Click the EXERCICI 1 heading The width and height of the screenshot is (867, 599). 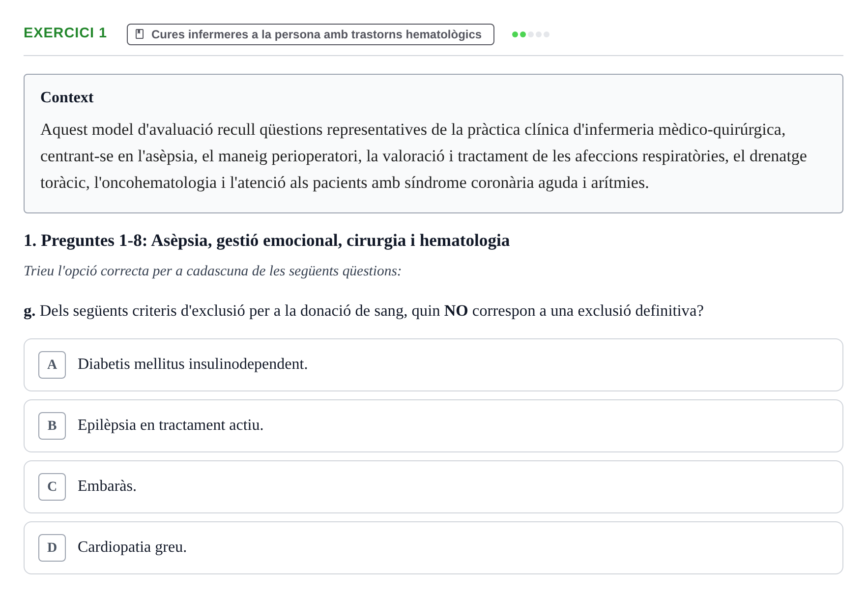[x=65, y=33]
